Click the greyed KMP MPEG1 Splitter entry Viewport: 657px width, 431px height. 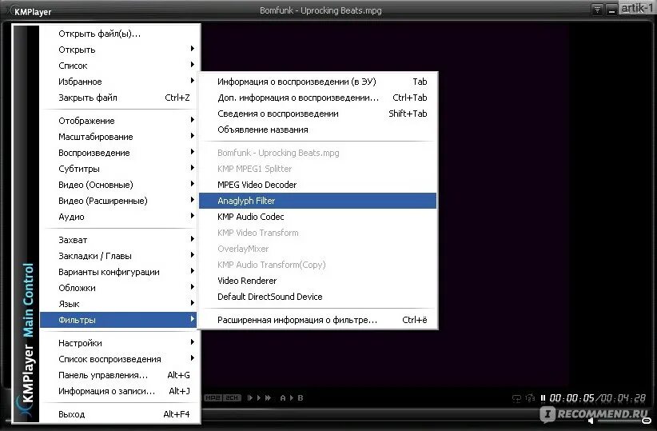317,169
